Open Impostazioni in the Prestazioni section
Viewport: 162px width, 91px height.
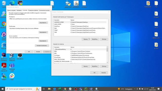point(43,23)
